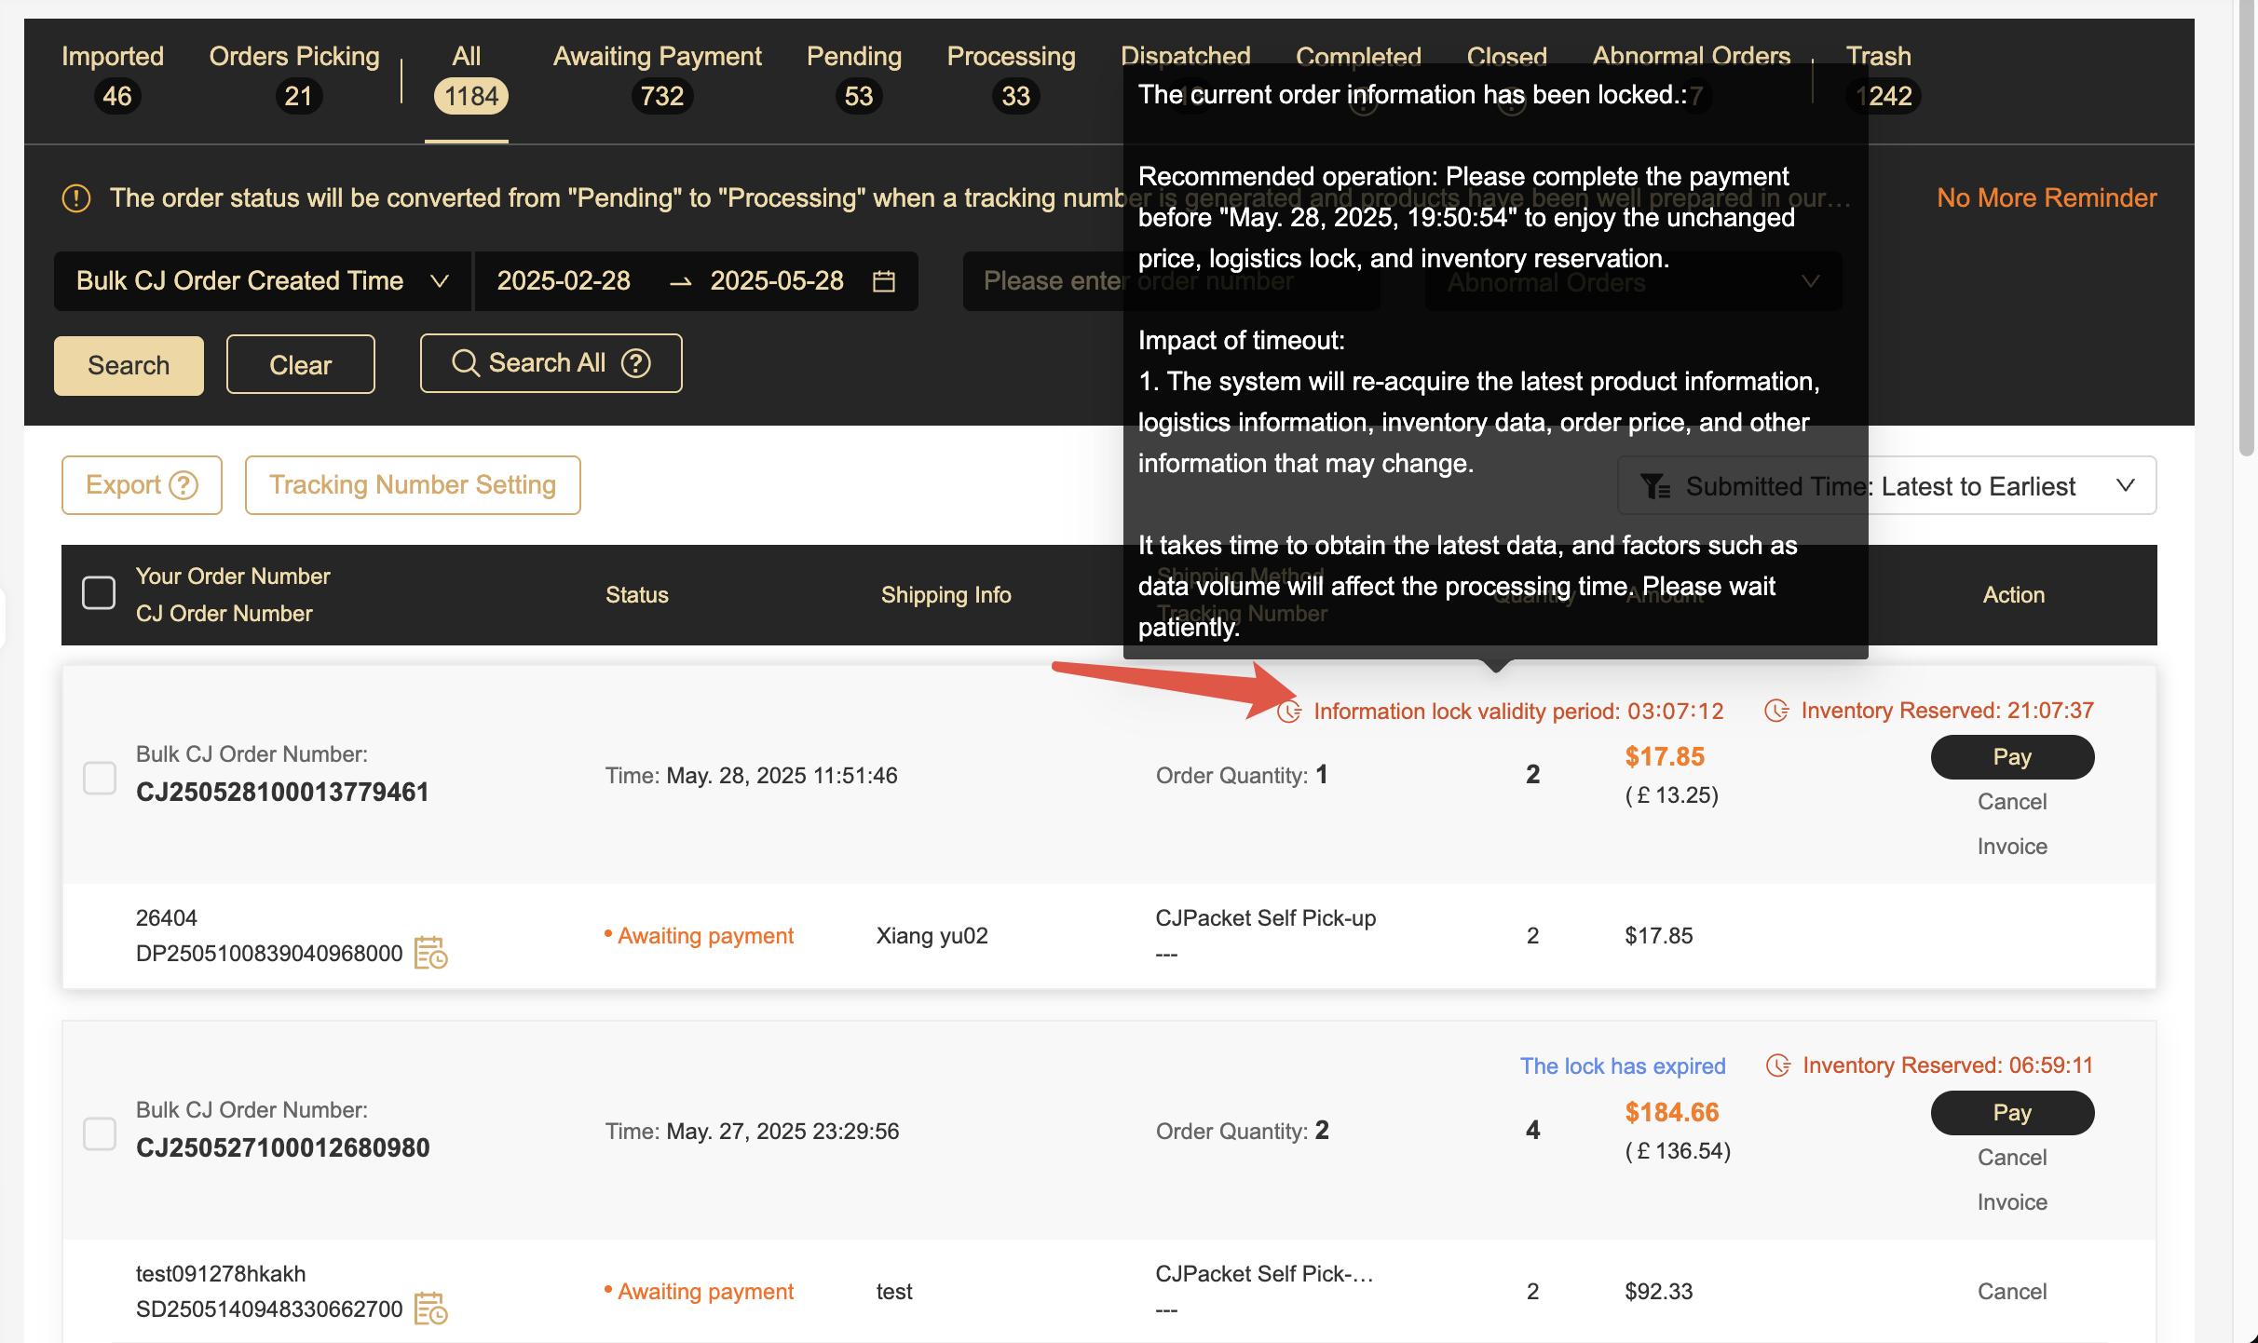
Task: Click the end date 2025-05-28 field
Action: (777, 280)
